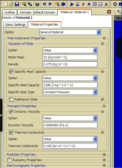The height and width of the screenshot is (168, 122).
Task: Collapse the Thermal Conductivity group
Action: click(102, 132)
